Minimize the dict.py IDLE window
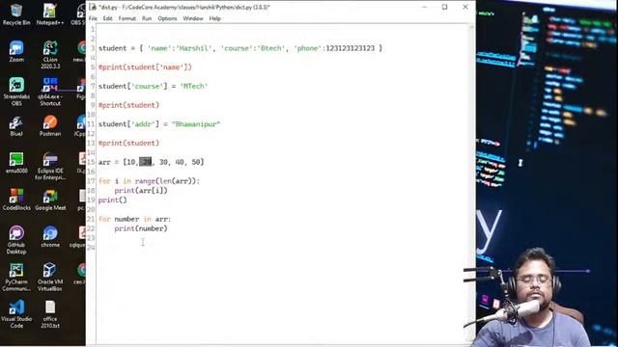Image resolution: width=618 pixels, height=347 pixels. point(424,7)
